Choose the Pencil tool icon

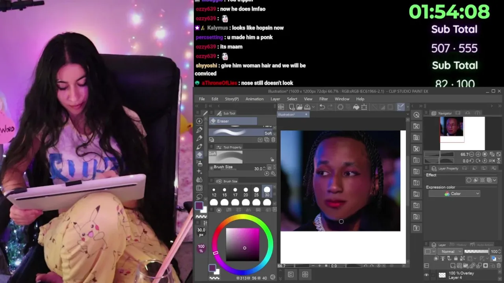pyautogui.click(x=200, y=138)
